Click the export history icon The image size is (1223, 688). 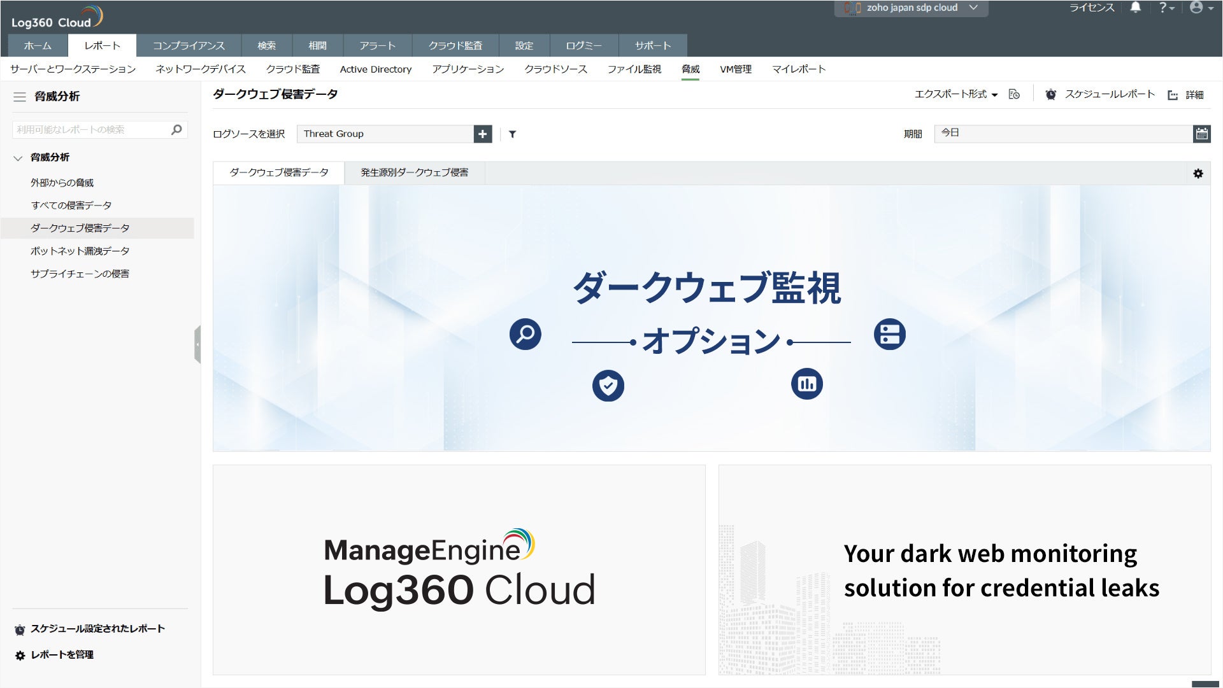pyautogui.click(x=1014, y=94)
